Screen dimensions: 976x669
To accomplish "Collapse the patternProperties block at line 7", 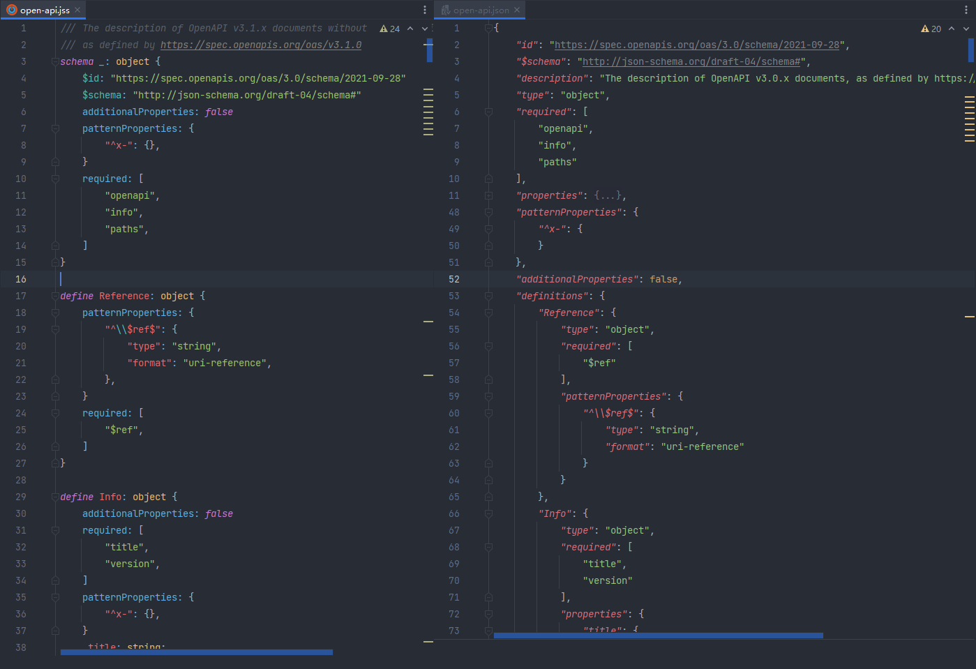I will click(x=55, y=128).
